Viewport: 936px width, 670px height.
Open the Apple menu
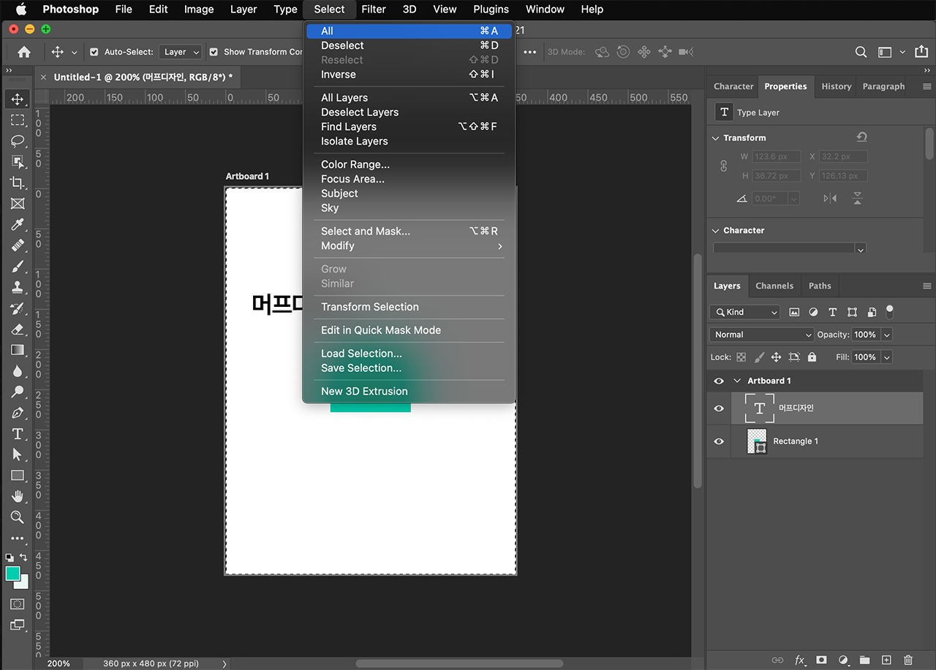(x=20, y=9)
